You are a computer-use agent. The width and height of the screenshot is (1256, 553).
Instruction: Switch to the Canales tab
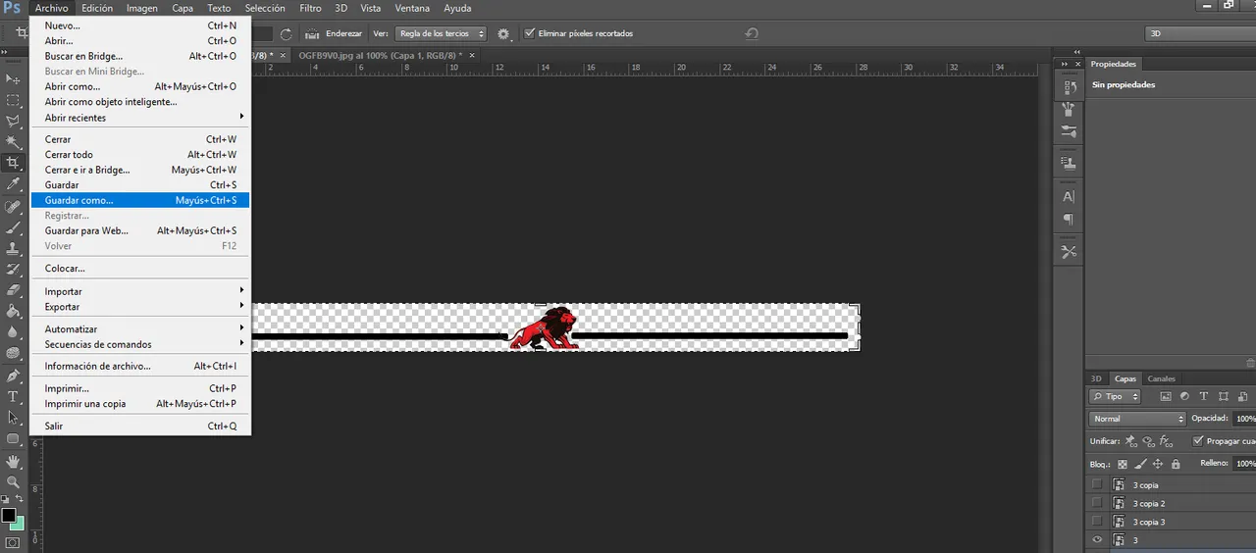pos(1161,378)
